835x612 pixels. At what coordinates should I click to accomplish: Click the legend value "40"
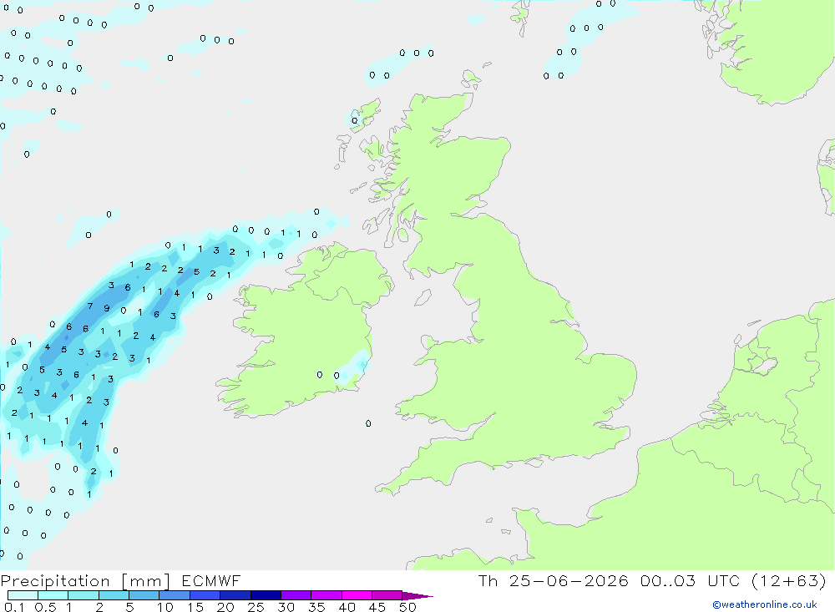(347, 607)
